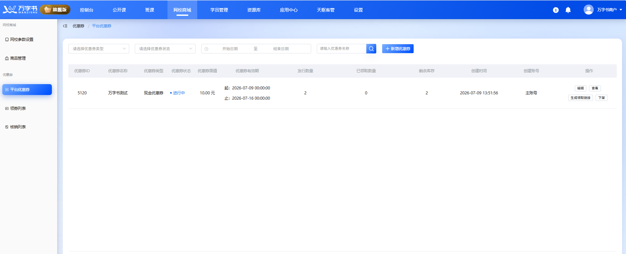
Task: Open the notifications bell icon
Action: [568, 10]
